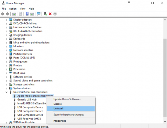Open the File menu
The height and width of the screenshot is (128, 167).
4,9
